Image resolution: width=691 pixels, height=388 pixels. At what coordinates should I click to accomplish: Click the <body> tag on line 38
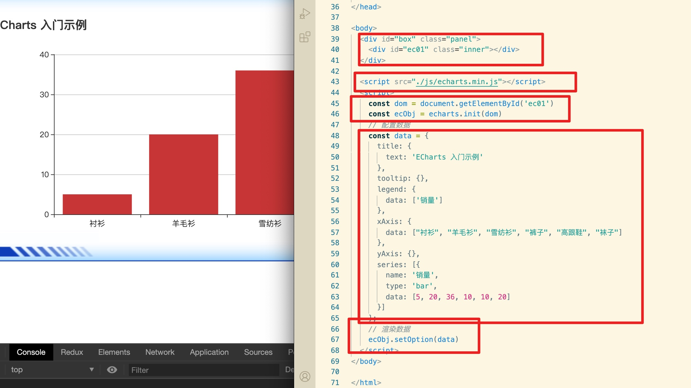[x=364, y=28]
